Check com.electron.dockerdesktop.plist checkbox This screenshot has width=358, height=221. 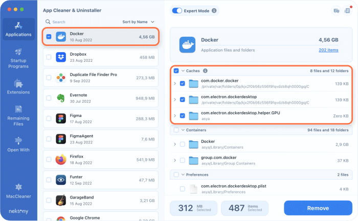pyautogui.click(x=183, y=189)
